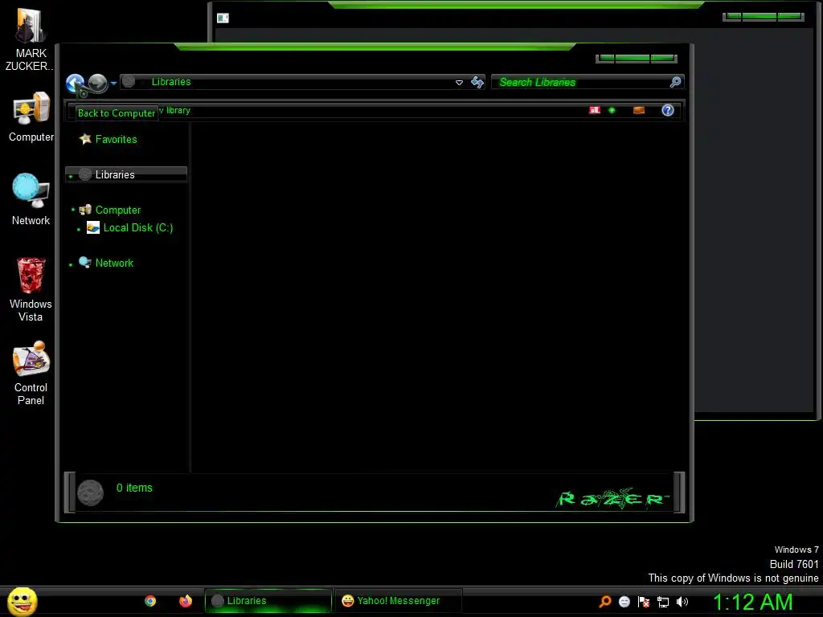Click the Libraries address bar field
The height and width of the screenshot is (617, 823).
coord(302,82)
